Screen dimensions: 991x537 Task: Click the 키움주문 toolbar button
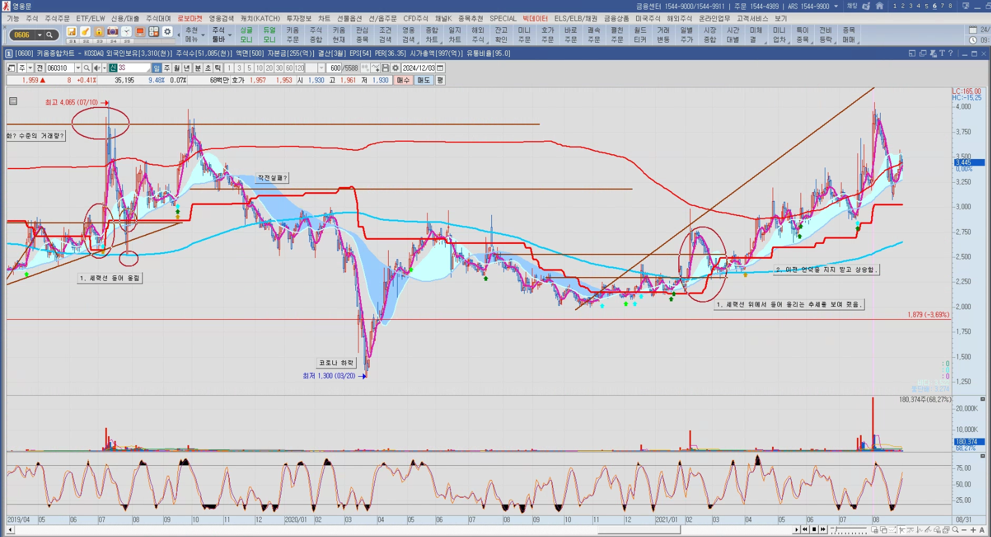(x=293, y=35)
